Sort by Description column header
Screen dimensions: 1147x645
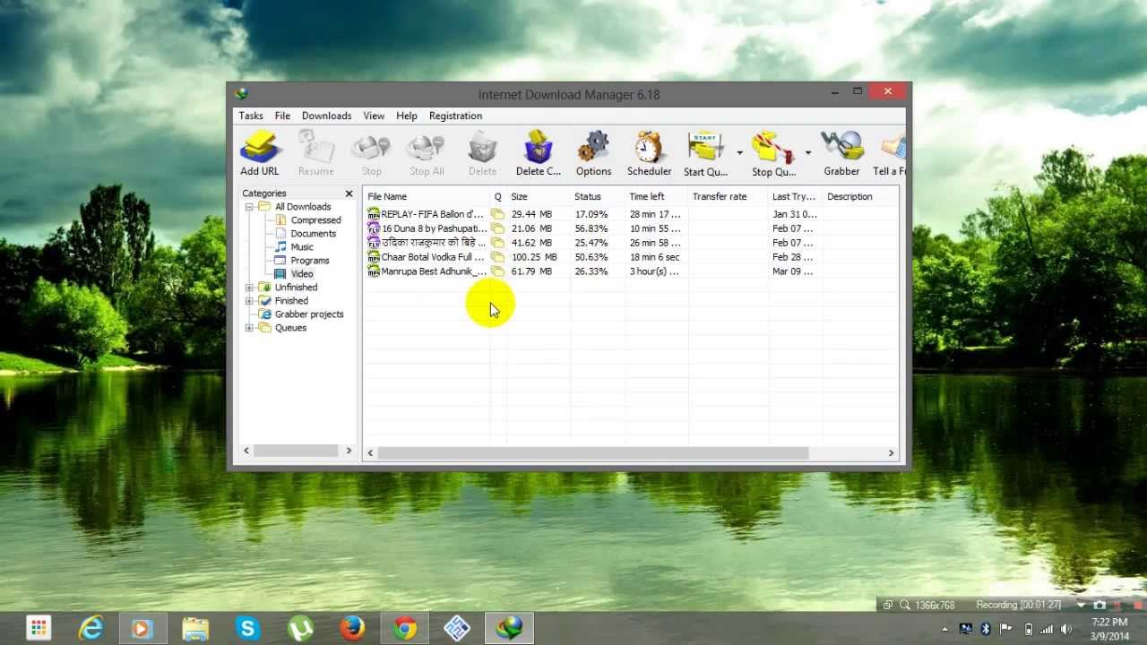pyautogui.click(x=860, y=196)
